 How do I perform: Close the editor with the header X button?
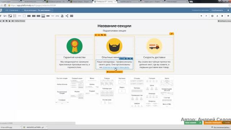tap(228, 10)
